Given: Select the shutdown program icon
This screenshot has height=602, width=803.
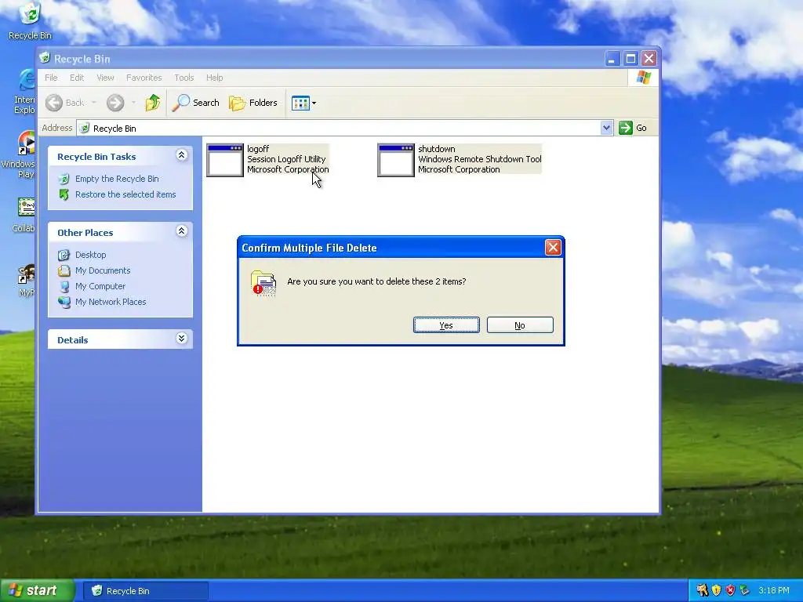Looking at the screenshot, I should pyautogui.click(x=396, y=160).
